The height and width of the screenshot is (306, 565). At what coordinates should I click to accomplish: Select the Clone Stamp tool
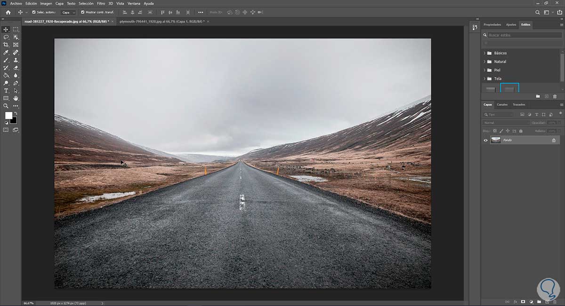point(16,60)
